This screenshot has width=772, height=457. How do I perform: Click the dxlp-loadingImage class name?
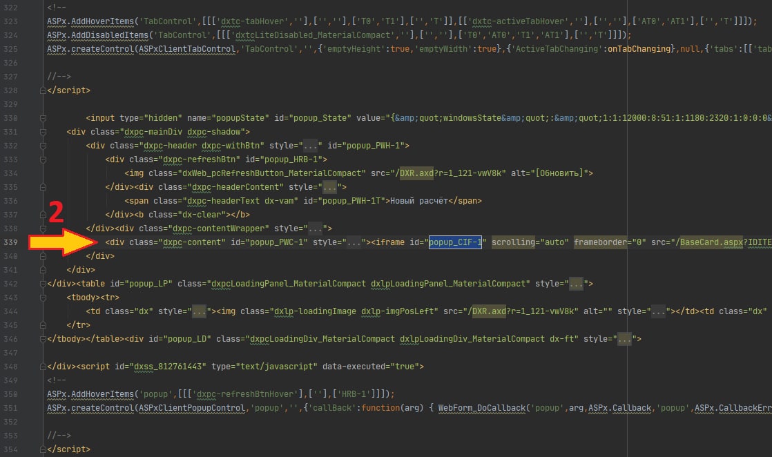(315, 311)
